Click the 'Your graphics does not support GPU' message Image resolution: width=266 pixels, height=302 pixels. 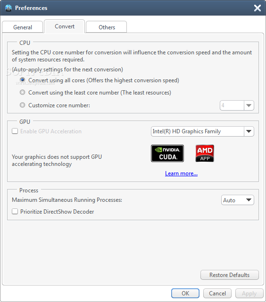coord(57,160)
